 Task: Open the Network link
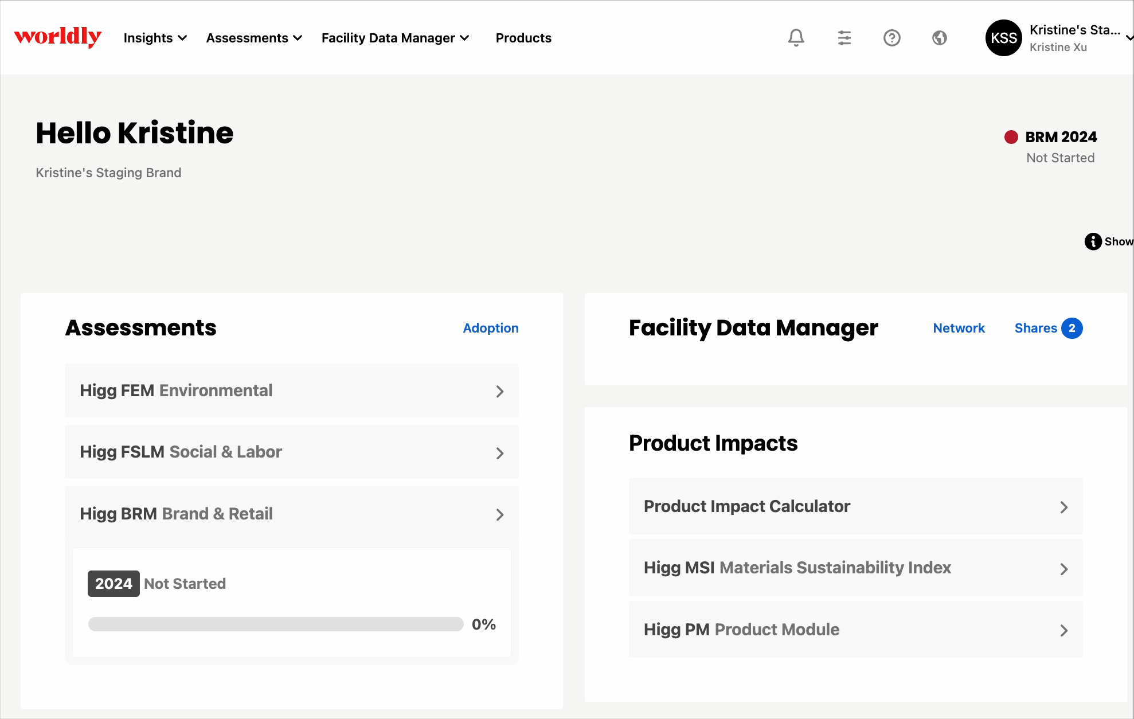959,328
